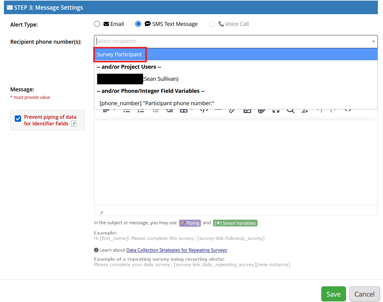Click the find and replace magnifier icon
383x302 pixels.
tap(290, 111)
